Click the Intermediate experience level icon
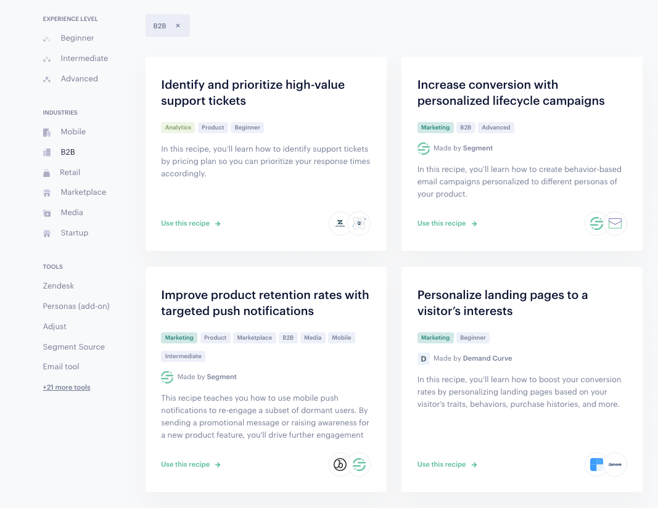This screenshot has width=658, height=508. tap(47, 59)
